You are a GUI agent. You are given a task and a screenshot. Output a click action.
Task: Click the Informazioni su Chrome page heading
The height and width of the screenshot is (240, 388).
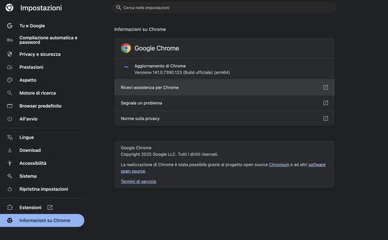140,29
